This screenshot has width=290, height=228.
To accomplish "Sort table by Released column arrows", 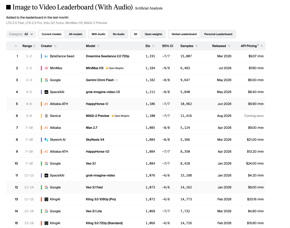I will point(229,46).
